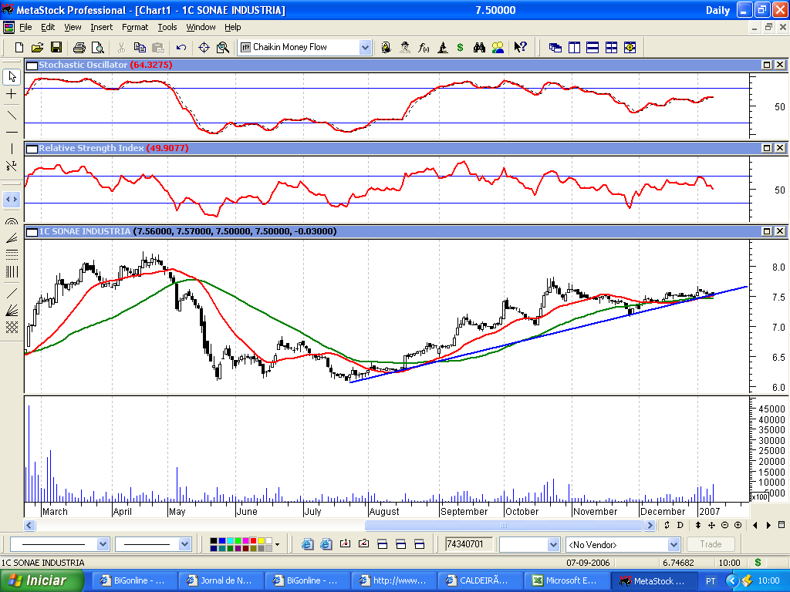Click the Open folder icon
Viewport: 790px width, 592px height.
[x=37, y=48]
